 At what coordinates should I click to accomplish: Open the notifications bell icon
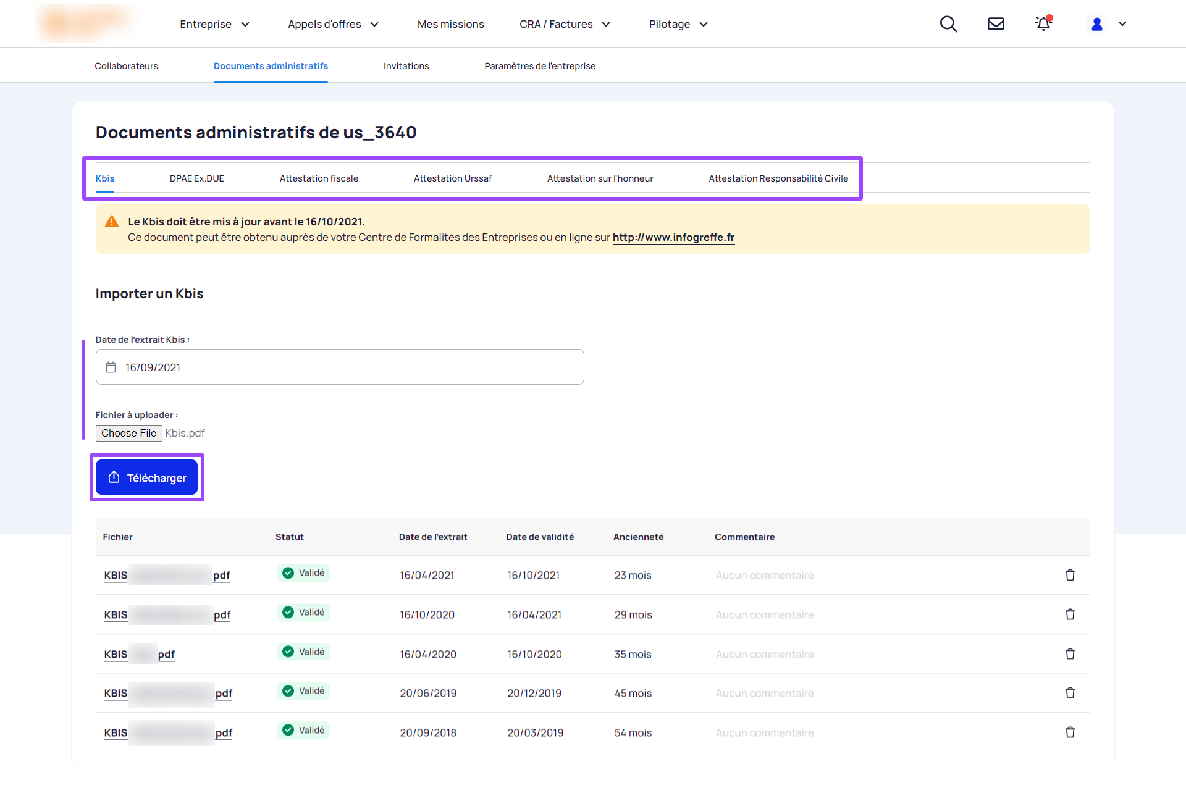[x=1043, y=23]
